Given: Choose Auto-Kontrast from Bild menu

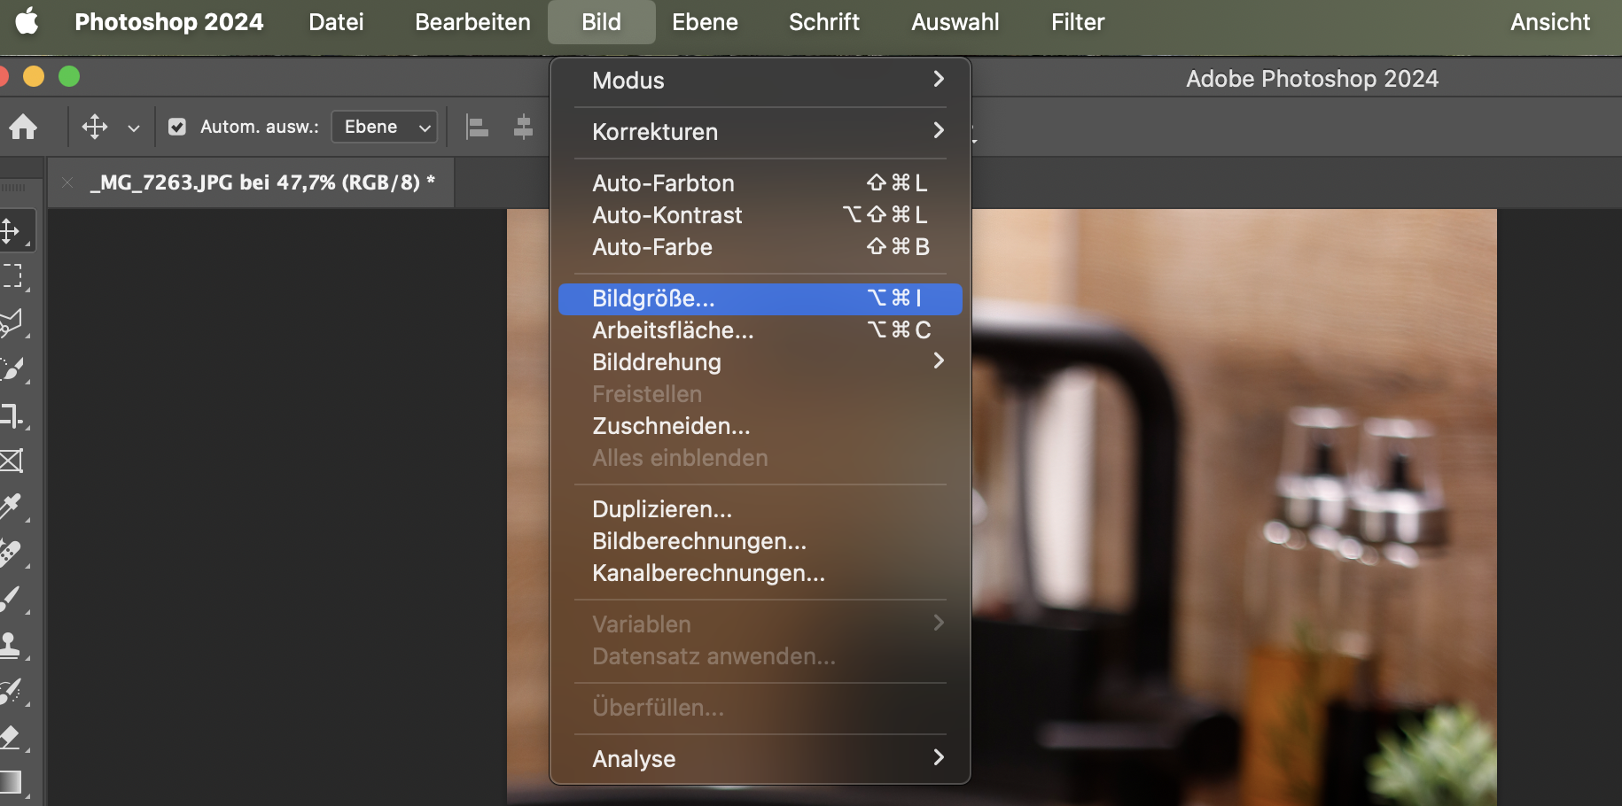Looking at the screenshot, I should tap(760, 215).
